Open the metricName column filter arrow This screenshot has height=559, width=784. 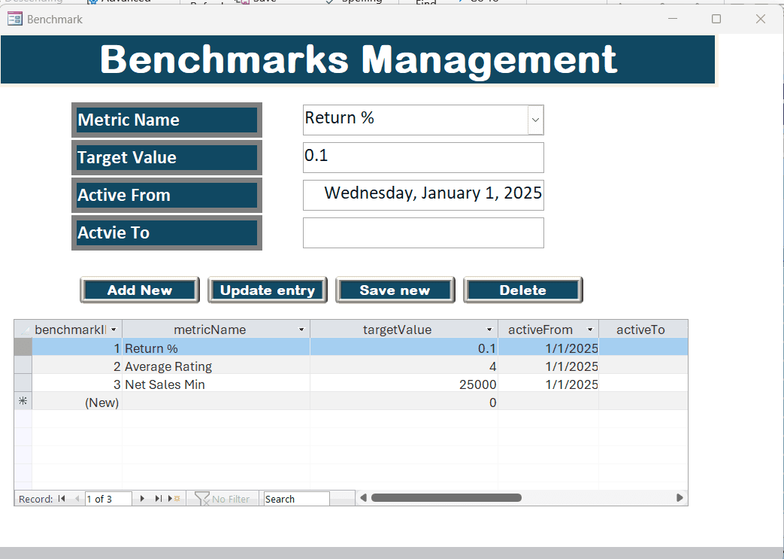301,329
